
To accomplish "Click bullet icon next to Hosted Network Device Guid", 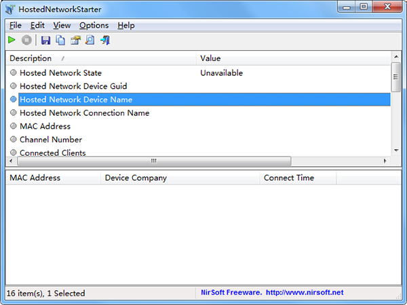I will click(x=14, y=86).
